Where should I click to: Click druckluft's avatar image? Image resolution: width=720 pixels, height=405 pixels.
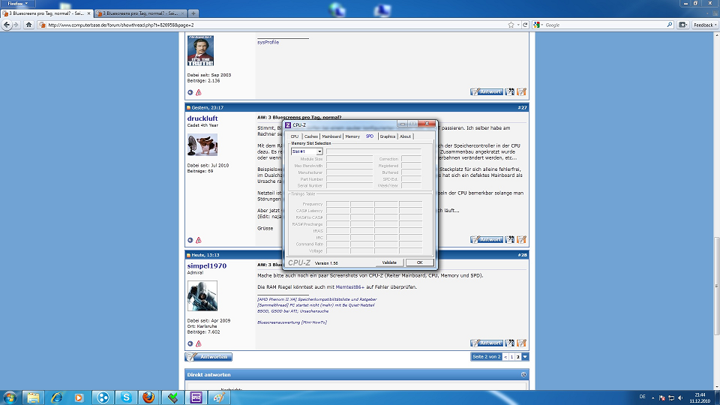[x=202, y=145]
